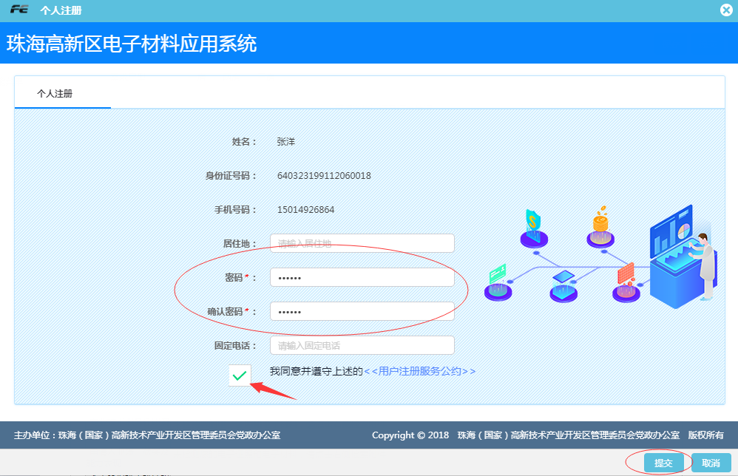Focus the 固定电话 landline input field

pos(362,345)
